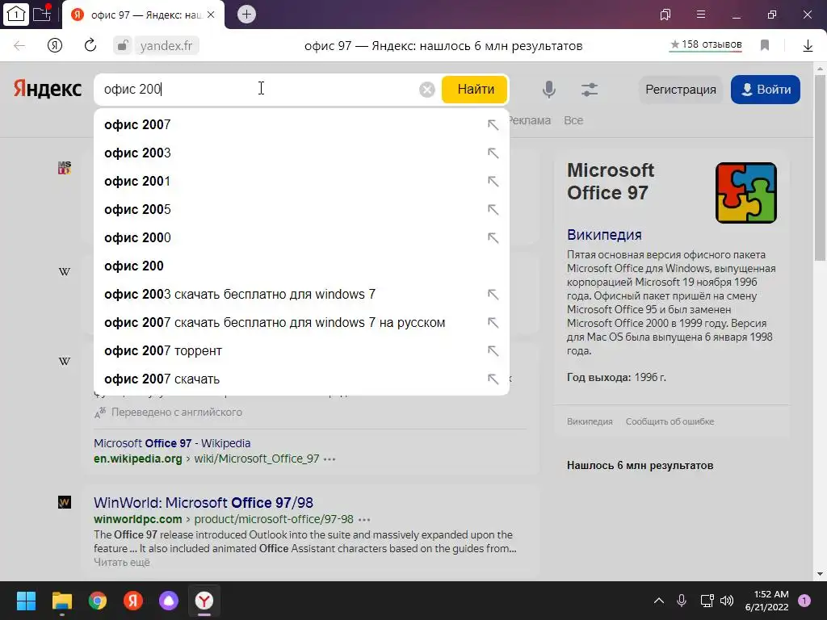The width and height of the screenshot is (827, 620).
Task: Start voice search with the microphone icon
Action: pos(549,90)
